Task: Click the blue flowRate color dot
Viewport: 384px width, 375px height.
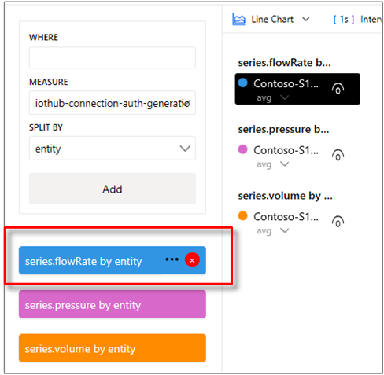Action: click(243, 83)
